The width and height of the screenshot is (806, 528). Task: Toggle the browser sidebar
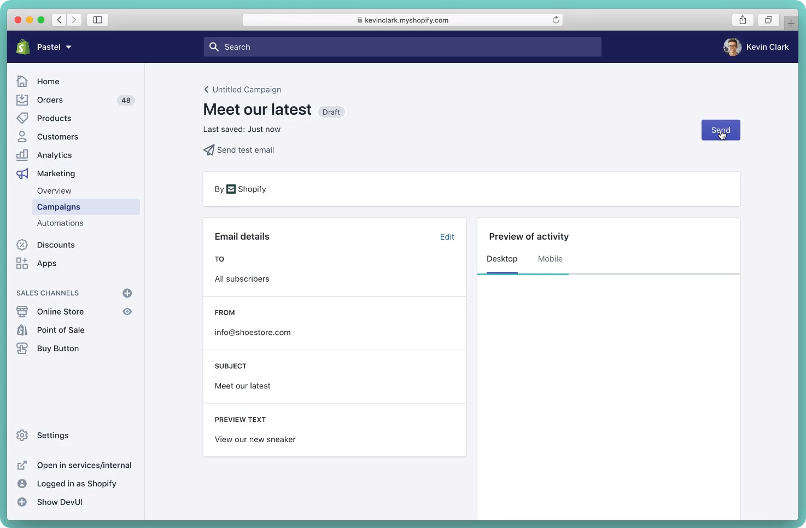pyautogui.click(x=97, y=20)
